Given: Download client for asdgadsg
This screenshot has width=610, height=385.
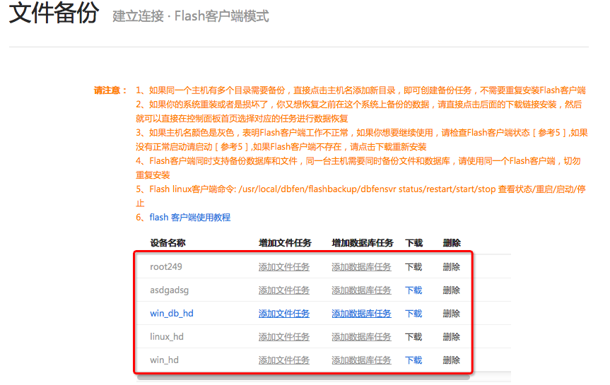Looking at the screenshot, I should [x=413, y=290].
